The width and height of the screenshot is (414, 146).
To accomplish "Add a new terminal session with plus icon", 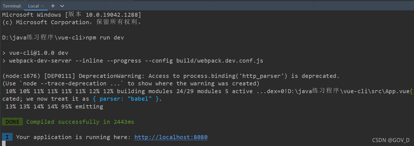I will click(53, 6).
